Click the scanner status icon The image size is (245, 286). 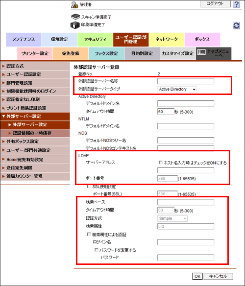pos(75,17)
